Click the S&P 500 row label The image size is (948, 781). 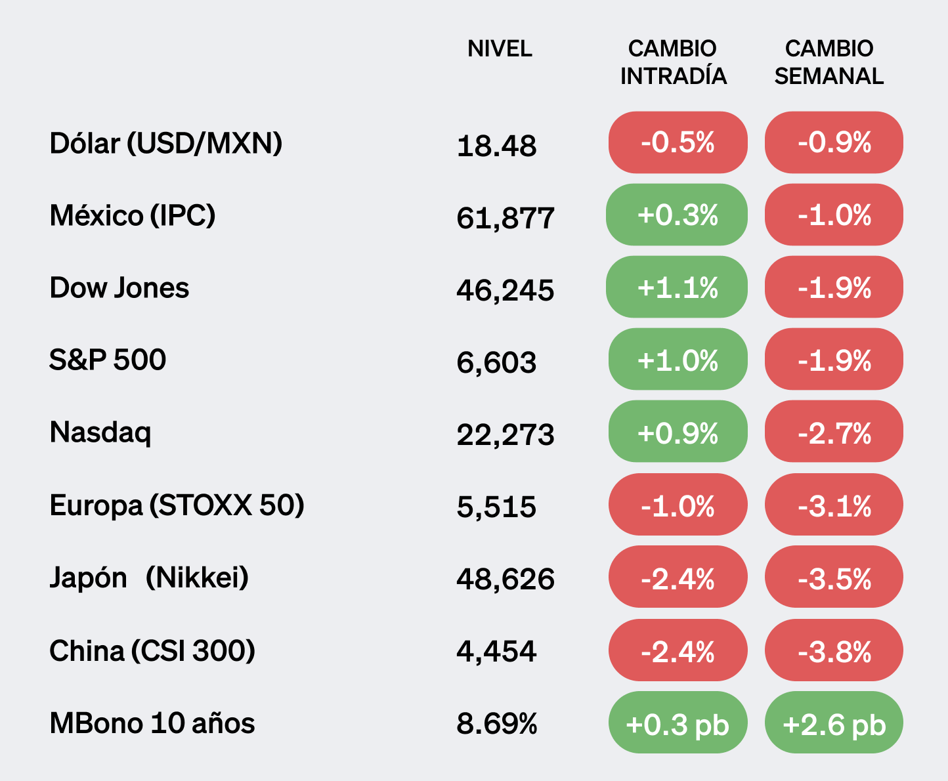coord(108,360)
